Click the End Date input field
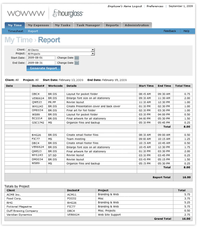 tap(41, 63)
